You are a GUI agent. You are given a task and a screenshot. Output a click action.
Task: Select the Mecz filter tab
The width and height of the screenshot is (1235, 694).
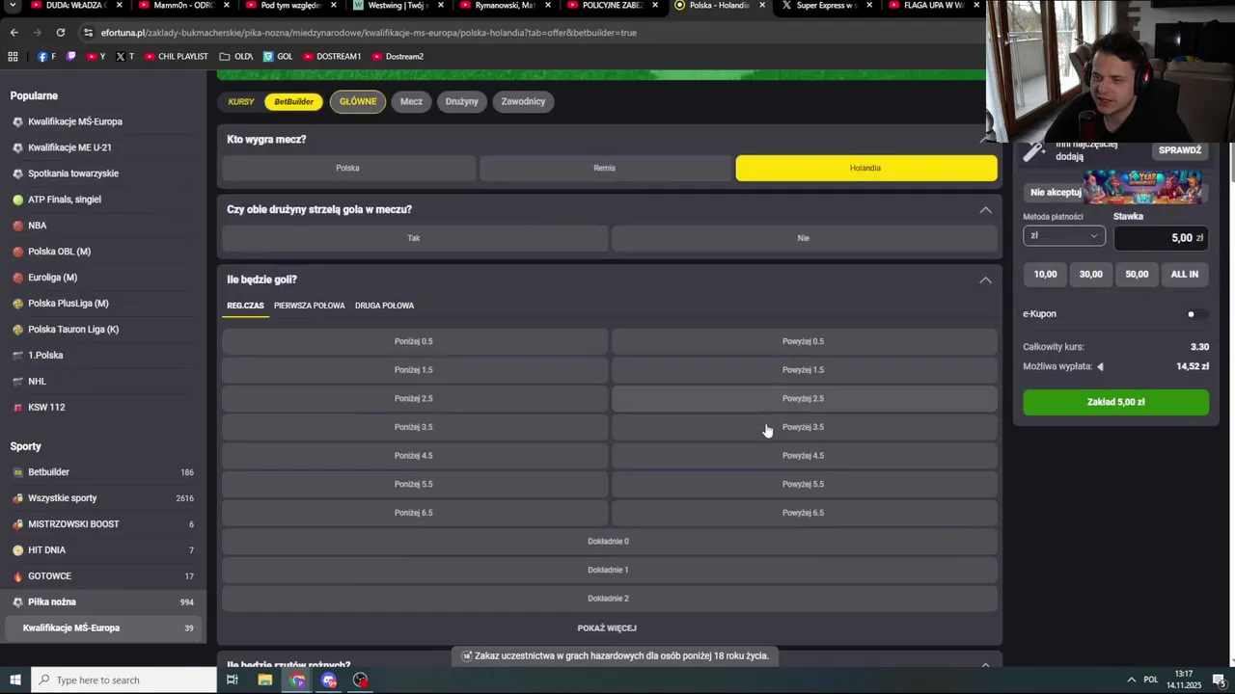[412, 101]
